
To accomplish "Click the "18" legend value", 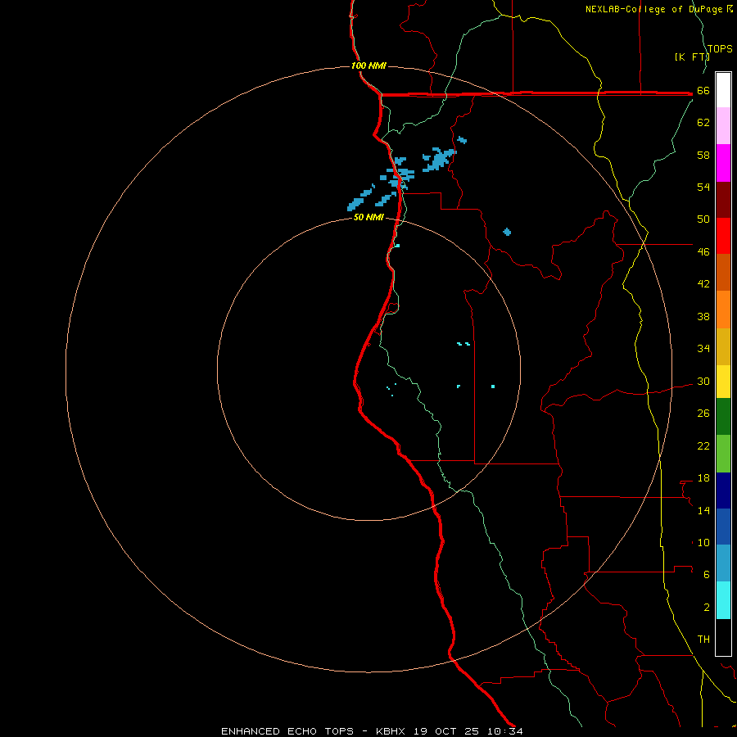I will pyautogui.click(x=703, y=478).
